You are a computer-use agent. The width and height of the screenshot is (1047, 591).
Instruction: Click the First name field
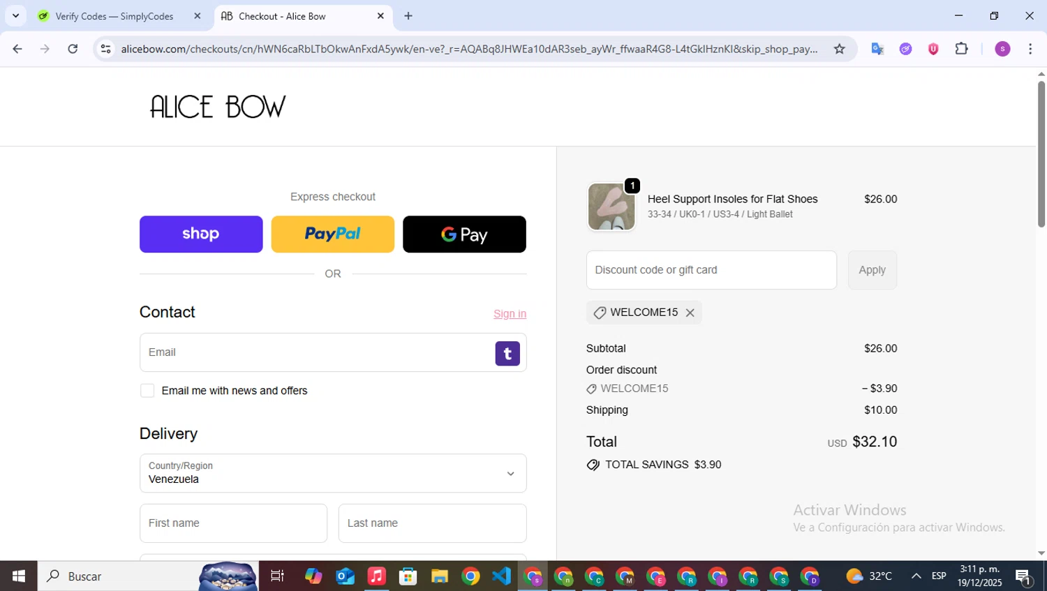pyautogui.click(x=233, y=523)
